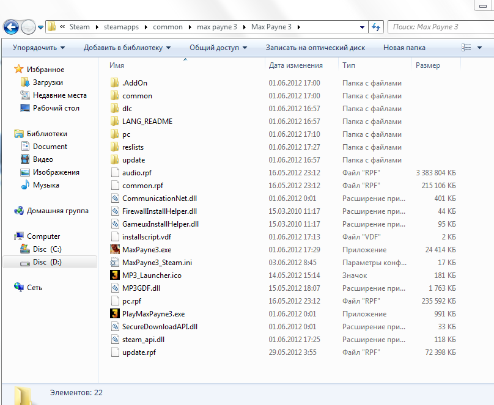Open Рабочий стол in sidebar
Screen dimensions: 494x405
56,108
